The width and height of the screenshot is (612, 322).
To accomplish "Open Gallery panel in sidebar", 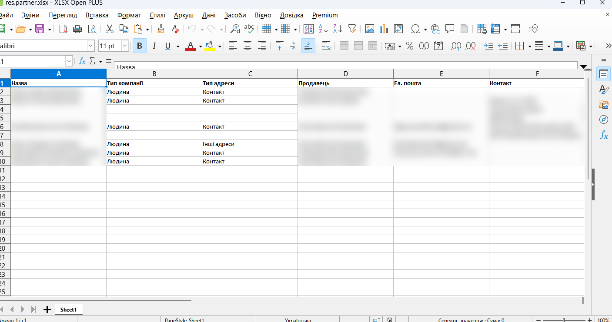I will click(x=603, y=104).
